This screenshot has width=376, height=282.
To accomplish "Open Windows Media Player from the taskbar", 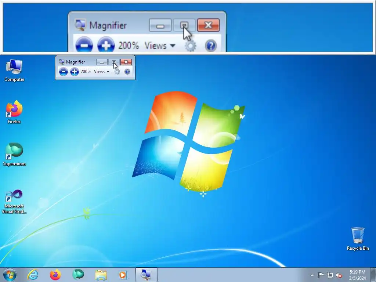I will pos(123,275).
